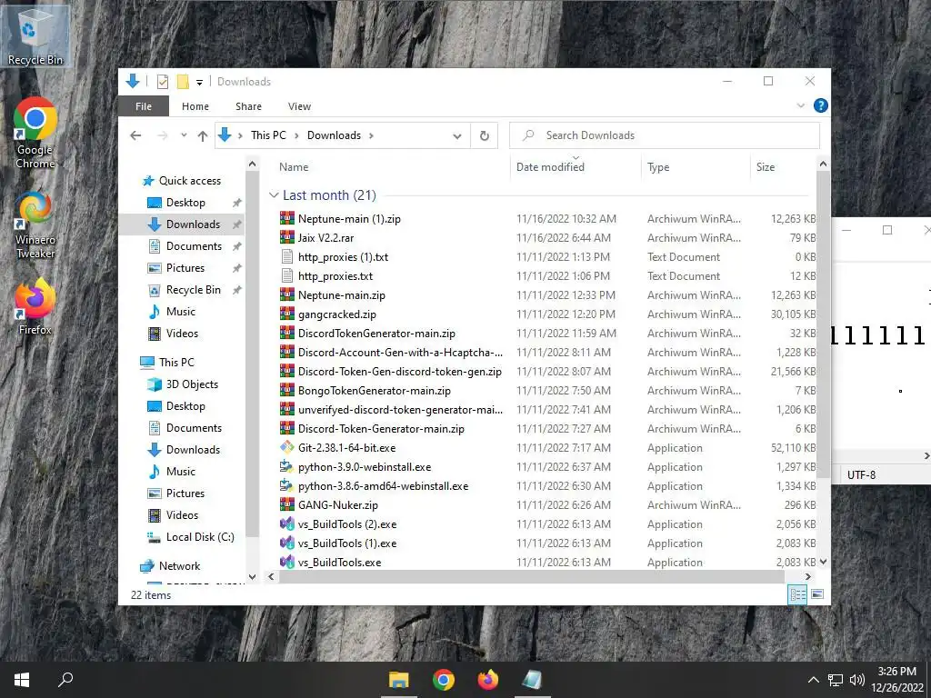Viewport: 931px width, 698px height.
Task: Open Local Disk (C:) in navigation pane
Action: tap(200, 536)
